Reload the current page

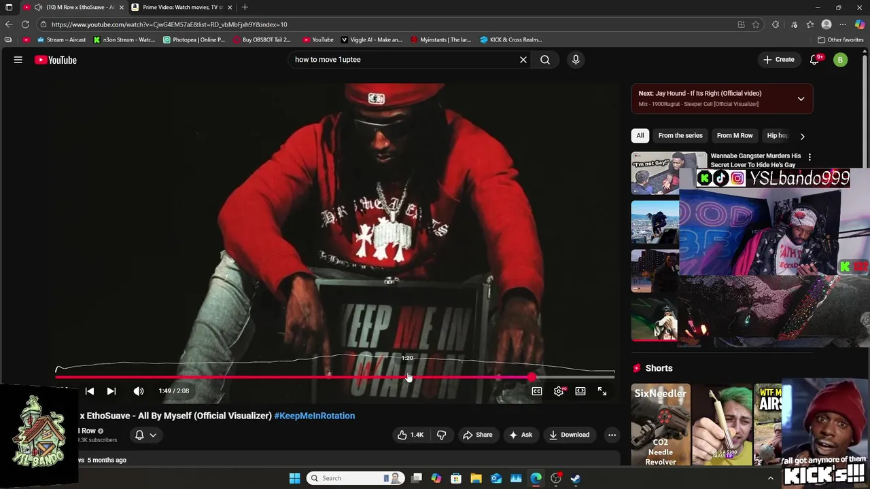[x=25, y=24]
